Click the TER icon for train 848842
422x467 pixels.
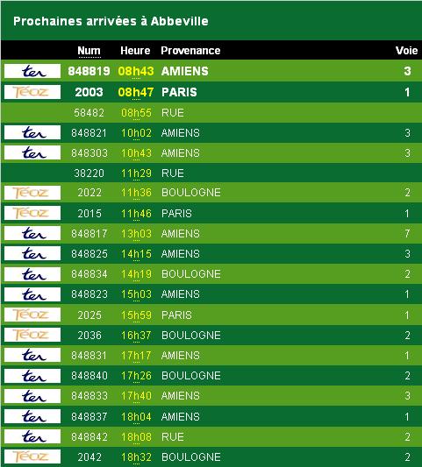32,436
